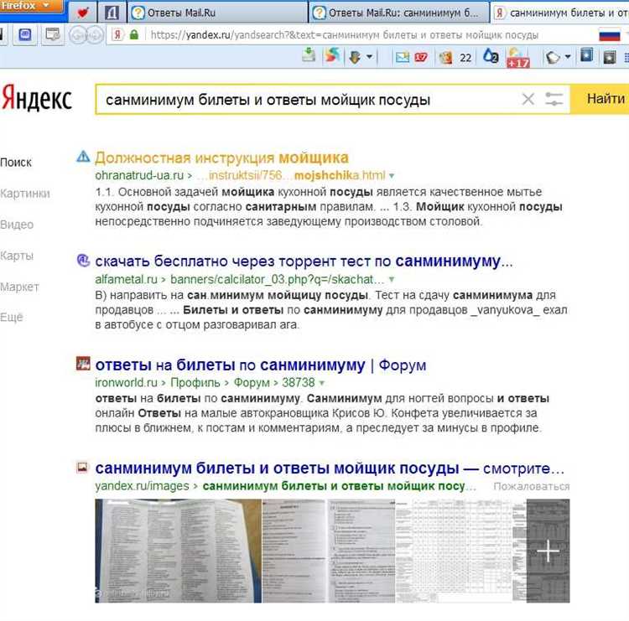This screenshot has width=629, height=621.
Task: Click the 'Профиль' breadcrumb under ironworld result
Action: [x=195, y=382]
